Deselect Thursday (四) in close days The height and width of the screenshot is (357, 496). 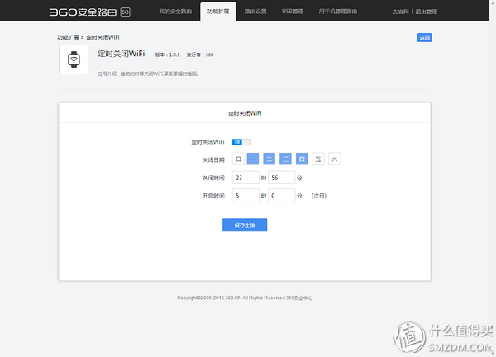(302, 159)
